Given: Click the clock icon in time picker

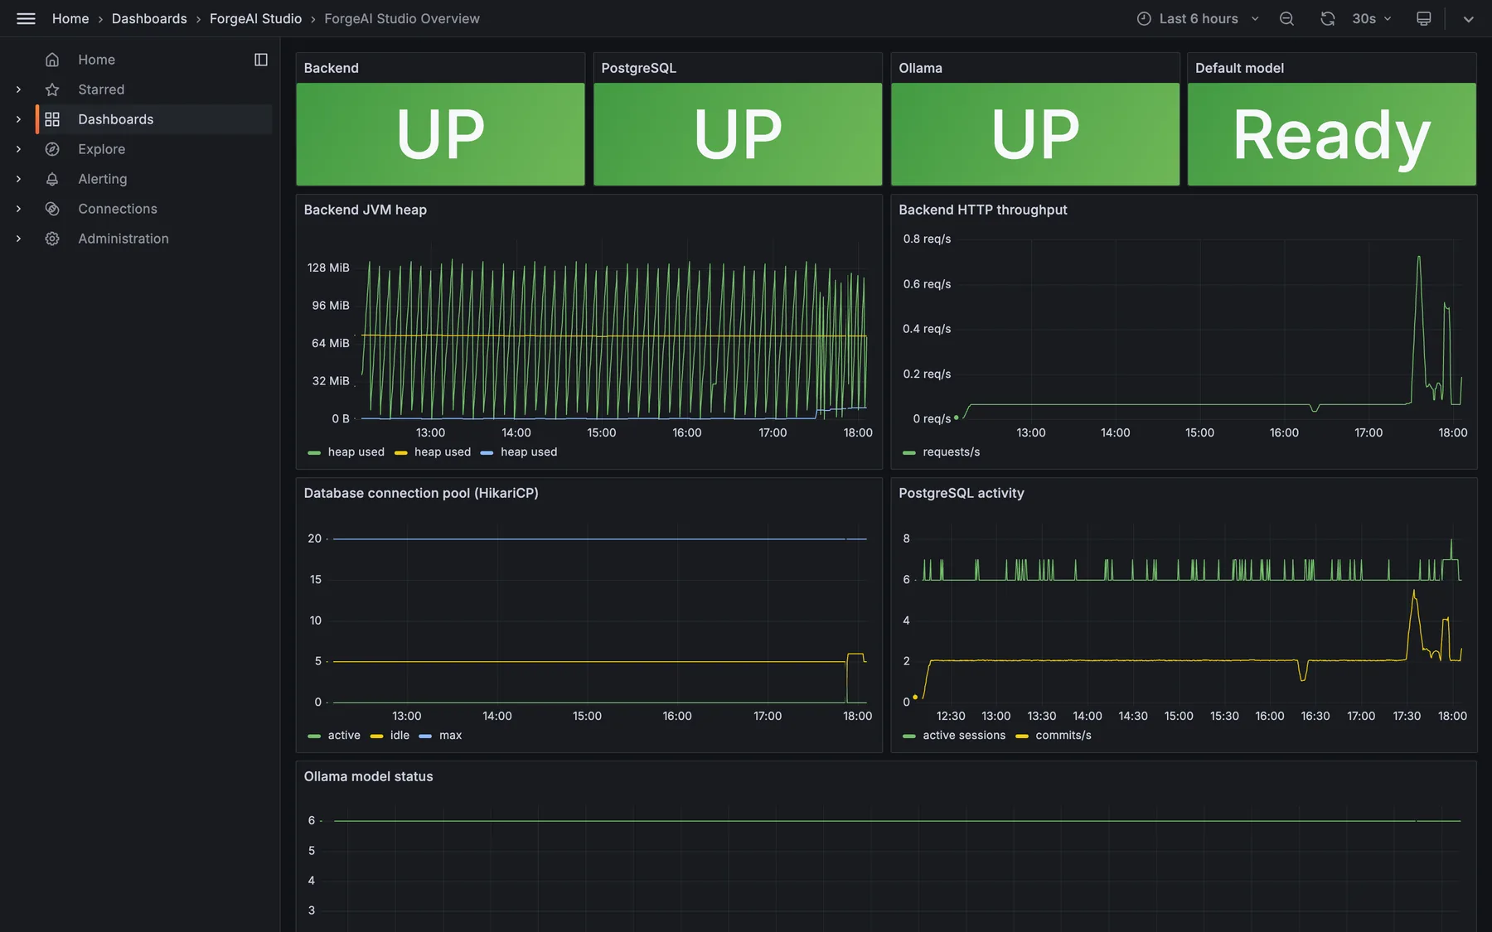Looking at the screenshot, I should pyautogui.click(x=1144, y=18).
